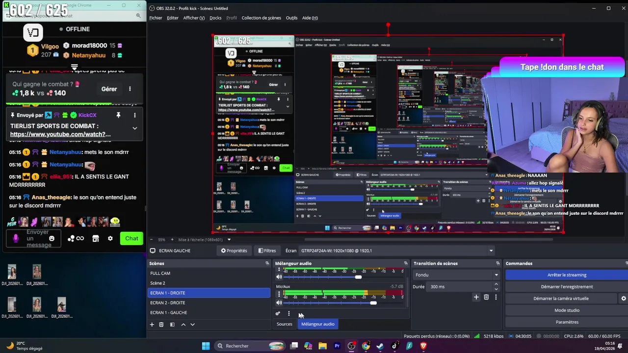Click the emoji picker in Kick chat input
The height and width of the screenshot is (353, 628).
(x=52, y=238)
